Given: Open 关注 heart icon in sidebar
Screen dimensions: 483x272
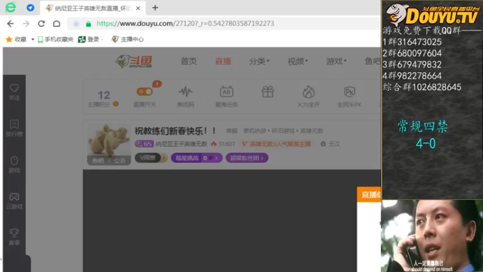Looking at the screenshot, I should click(x=14, y=92).
